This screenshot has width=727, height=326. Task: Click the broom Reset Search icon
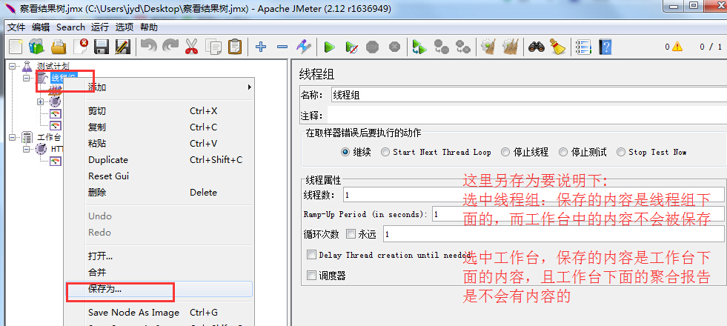pyautogui.click(x=557, y=47)
